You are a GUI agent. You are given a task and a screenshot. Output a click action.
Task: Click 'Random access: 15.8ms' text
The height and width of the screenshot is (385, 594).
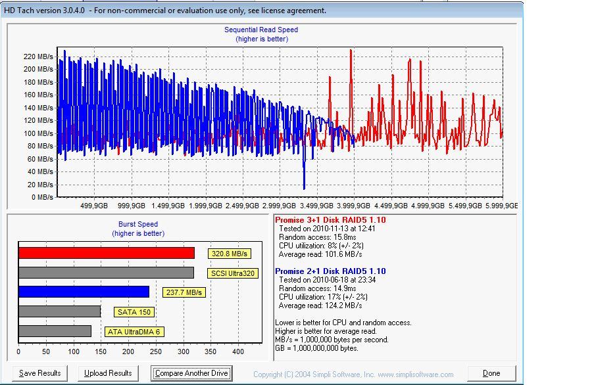point(318,237)
